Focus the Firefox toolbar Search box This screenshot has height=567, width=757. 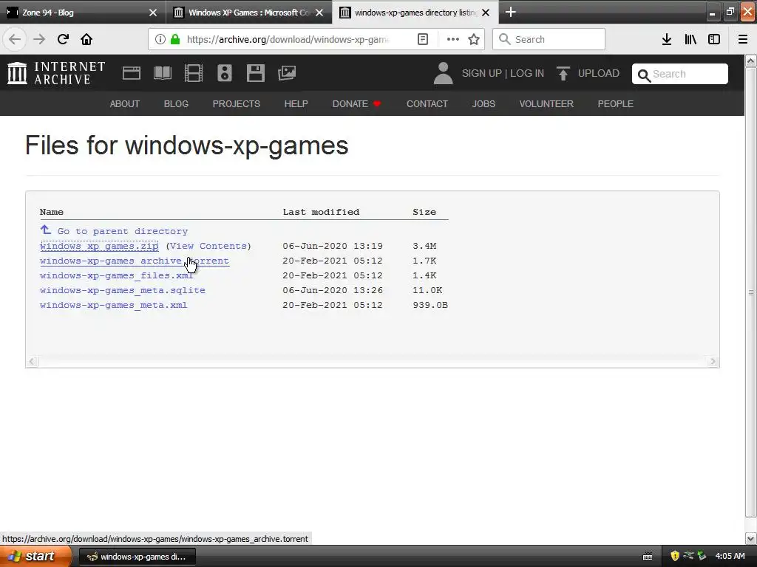click(x=549, y=39)
